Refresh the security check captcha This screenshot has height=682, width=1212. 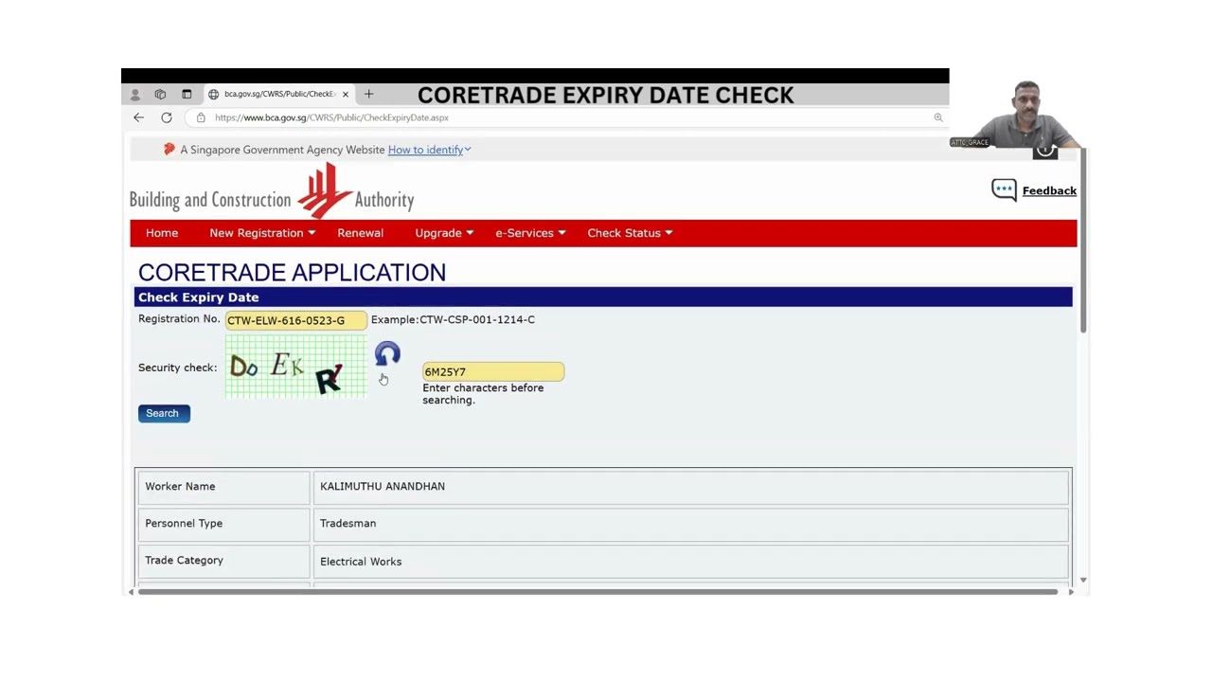387,355
